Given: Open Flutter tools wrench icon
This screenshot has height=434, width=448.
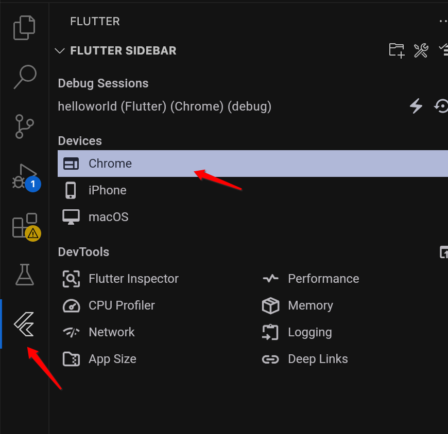Looking at the screenshot, I should click(421, 51).
